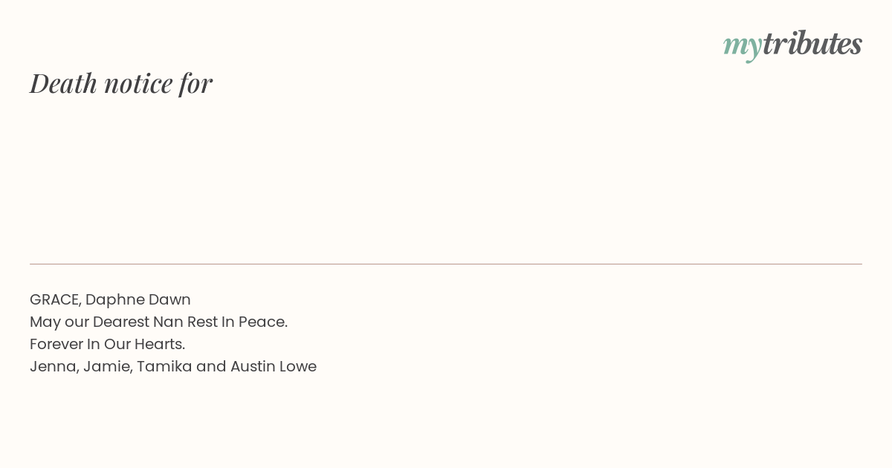Select the "May our Dearest Nan" line
This screenshot has width=892, height=468.
158,322
